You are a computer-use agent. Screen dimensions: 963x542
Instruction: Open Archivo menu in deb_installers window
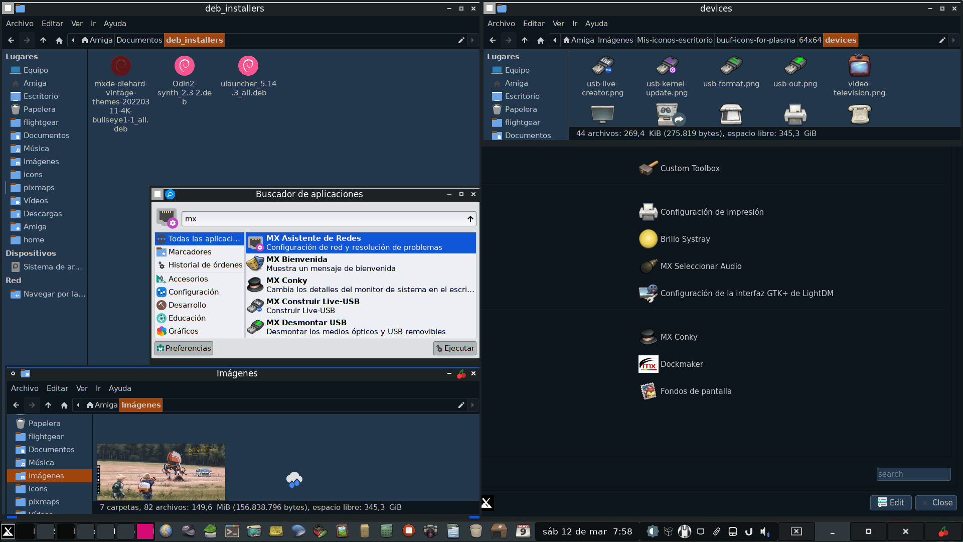coord(20,24)
